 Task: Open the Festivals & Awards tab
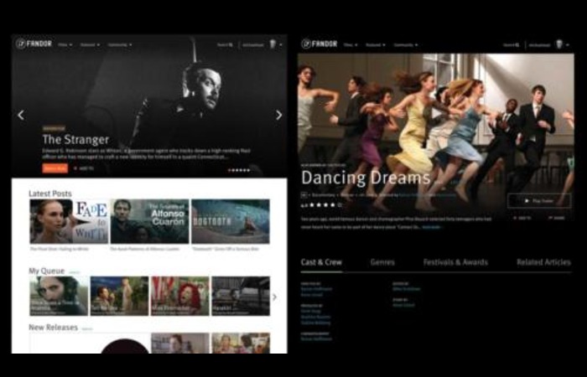coord(455,262)
